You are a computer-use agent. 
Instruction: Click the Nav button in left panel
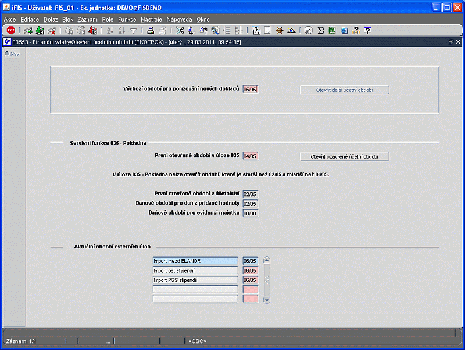tap(12, 54)
